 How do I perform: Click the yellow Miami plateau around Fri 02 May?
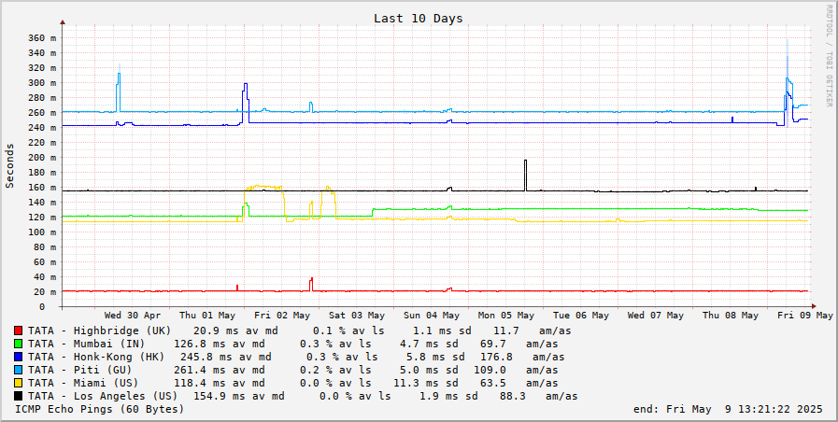(x=263, y=187)
